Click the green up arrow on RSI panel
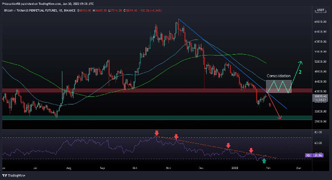This screenshot has width=332, height=180. [x=264, y=159]
